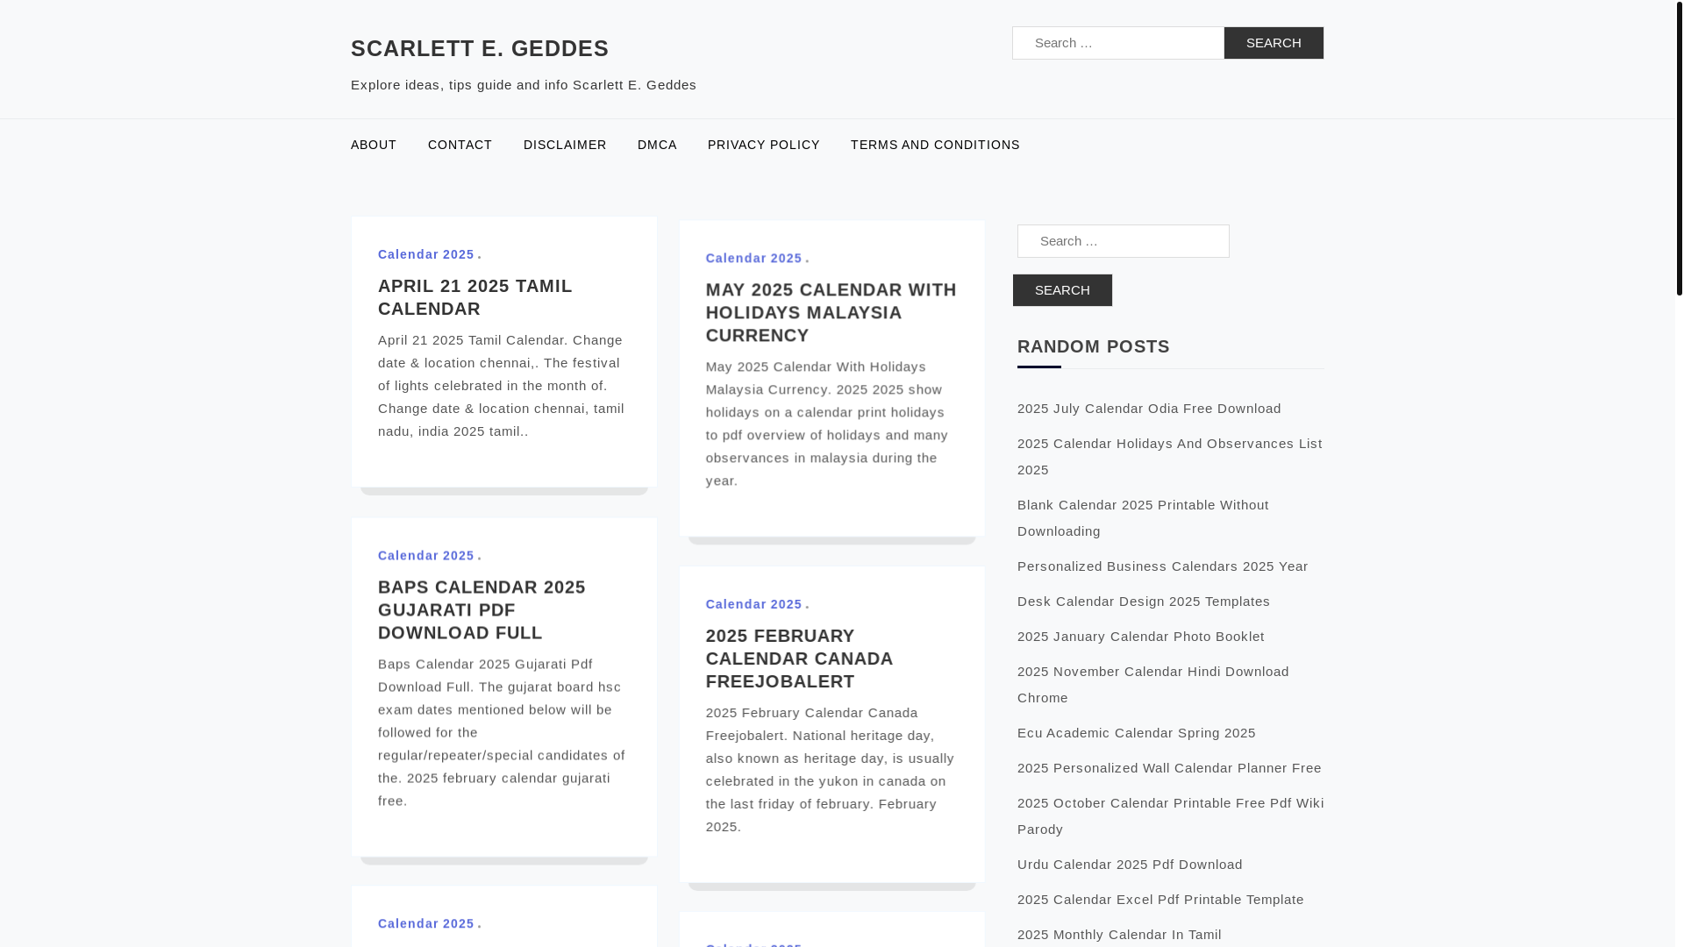The height and width of the screenshot is (947, 1684).
Task: Open the About menu page
Action: coord(374,145)
